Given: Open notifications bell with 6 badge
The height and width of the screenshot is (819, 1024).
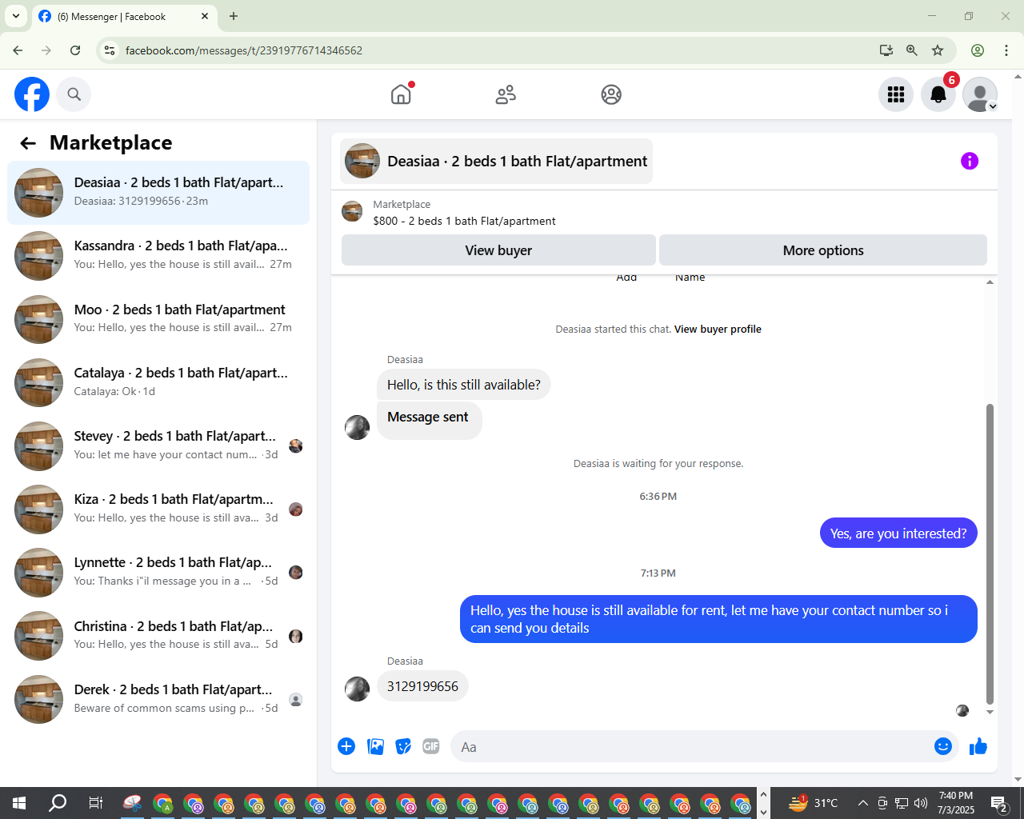Looking at the screenshot, I should 938,94.
